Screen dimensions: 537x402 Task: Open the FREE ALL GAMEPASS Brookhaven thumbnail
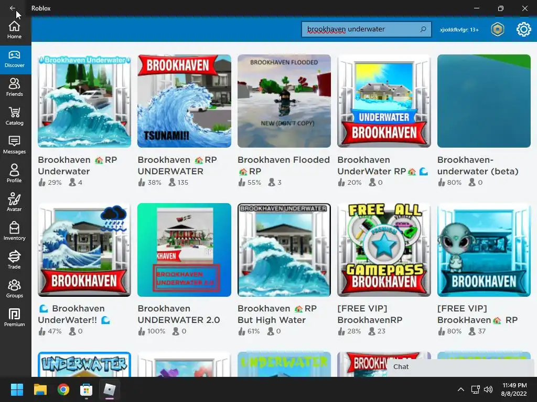tap(384, 250)
